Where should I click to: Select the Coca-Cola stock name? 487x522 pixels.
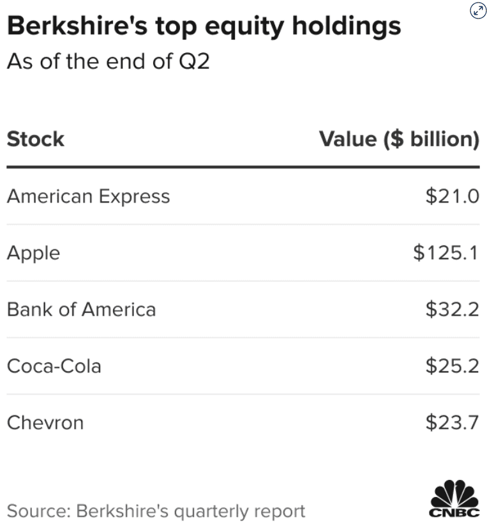(54, 366)
